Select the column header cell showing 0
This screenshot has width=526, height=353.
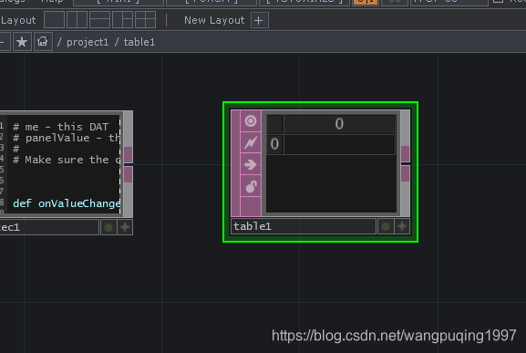click(x=339, y=124)
